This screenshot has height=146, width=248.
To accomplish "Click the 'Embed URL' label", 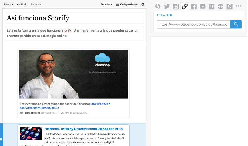I will tap(165, 15).
